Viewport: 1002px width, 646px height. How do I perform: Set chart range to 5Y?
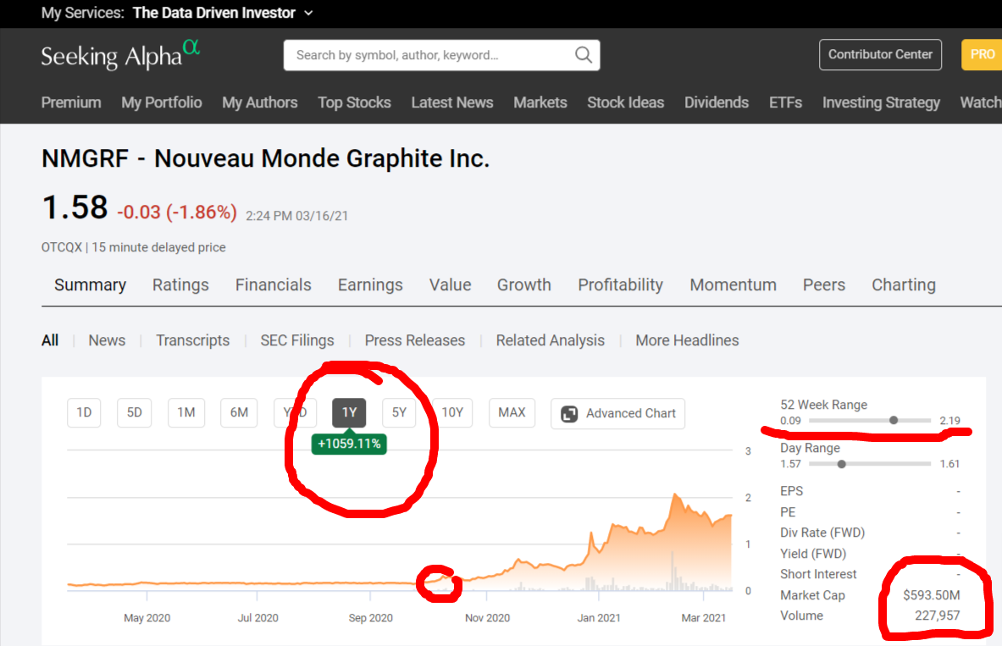(x=399, y=413)
